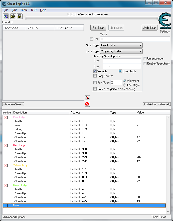173x221 pixels.
Task: Sort address list by Description column header
Action: pos(40,112)
